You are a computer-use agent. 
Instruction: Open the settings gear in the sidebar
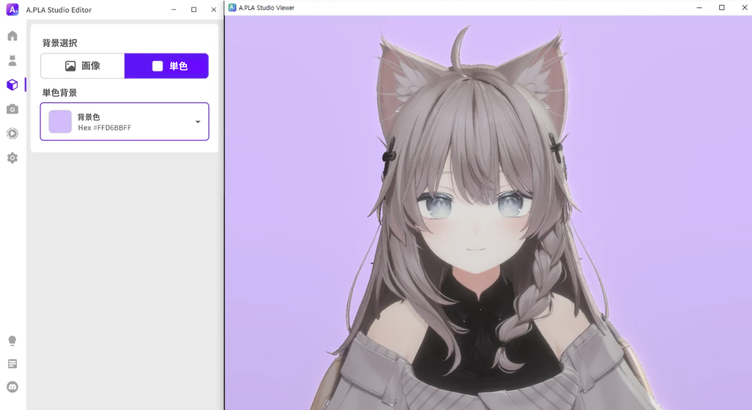pos(13,158)
